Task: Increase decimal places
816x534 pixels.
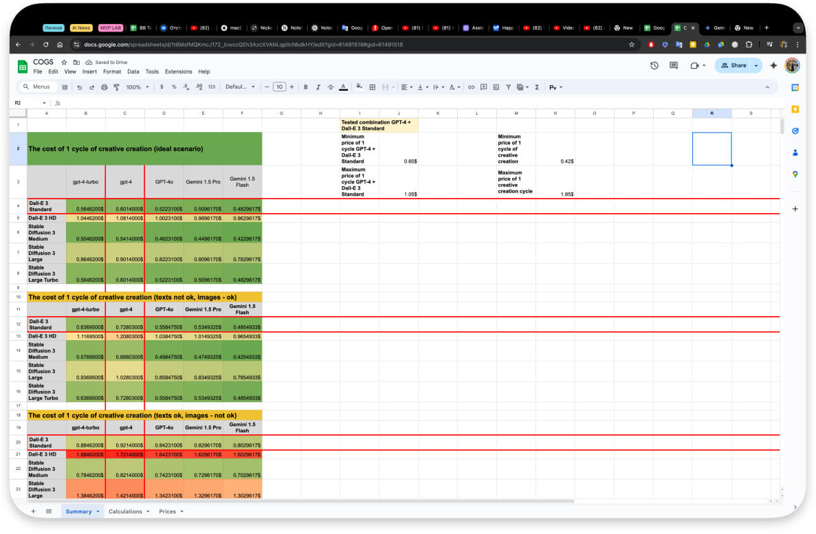Action: pos(199,87)
